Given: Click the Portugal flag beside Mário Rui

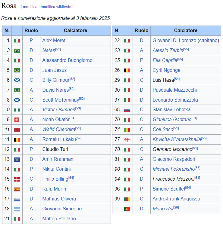Looking at the screenshot, I should pyautogui.click(x=127, y=209).
